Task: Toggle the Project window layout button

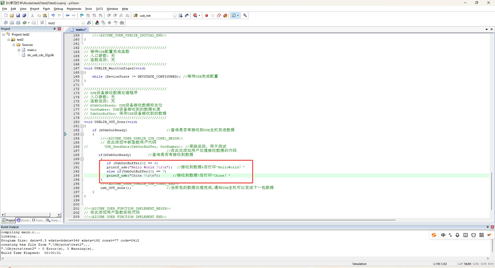Action: click(x=234, y=15)
